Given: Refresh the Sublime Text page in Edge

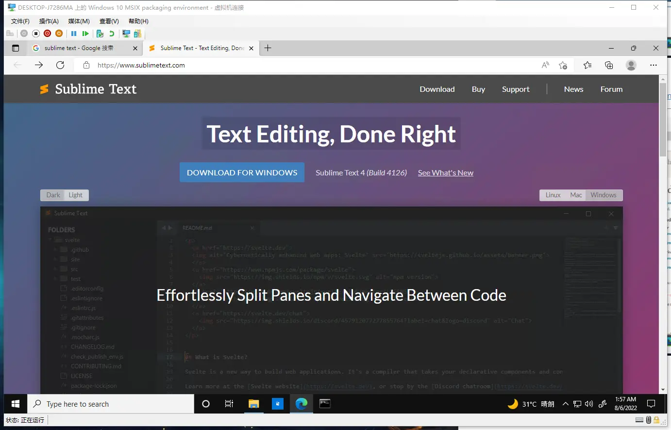Looking at the screenshot, I should (60, 65).
